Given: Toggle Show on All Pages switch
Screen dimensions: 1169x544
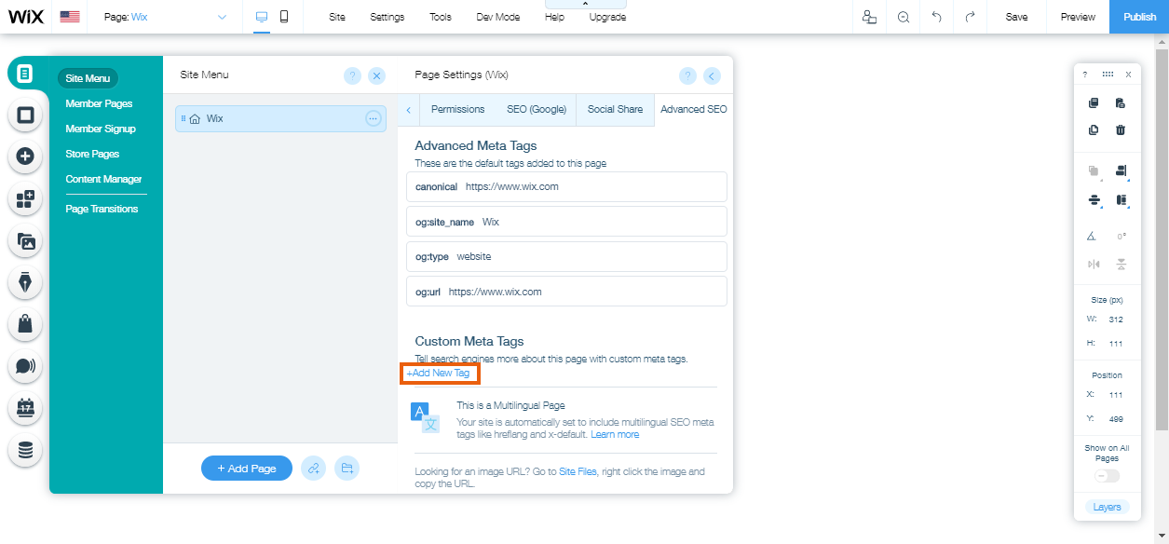Looking at the screenshot, I should click(x=1107, y=476).
